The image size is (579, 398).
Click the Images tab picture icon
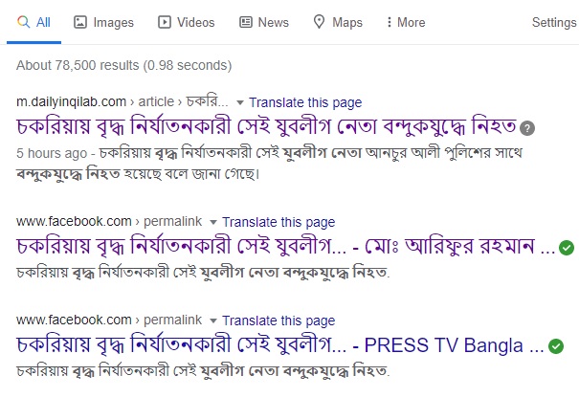(80, 22)
